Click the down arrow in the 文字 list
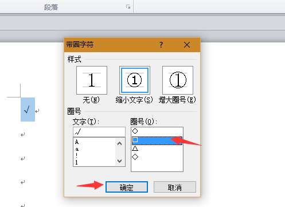Image resolution: width=285 pixels, height=207 pixels. pos(120,161)
